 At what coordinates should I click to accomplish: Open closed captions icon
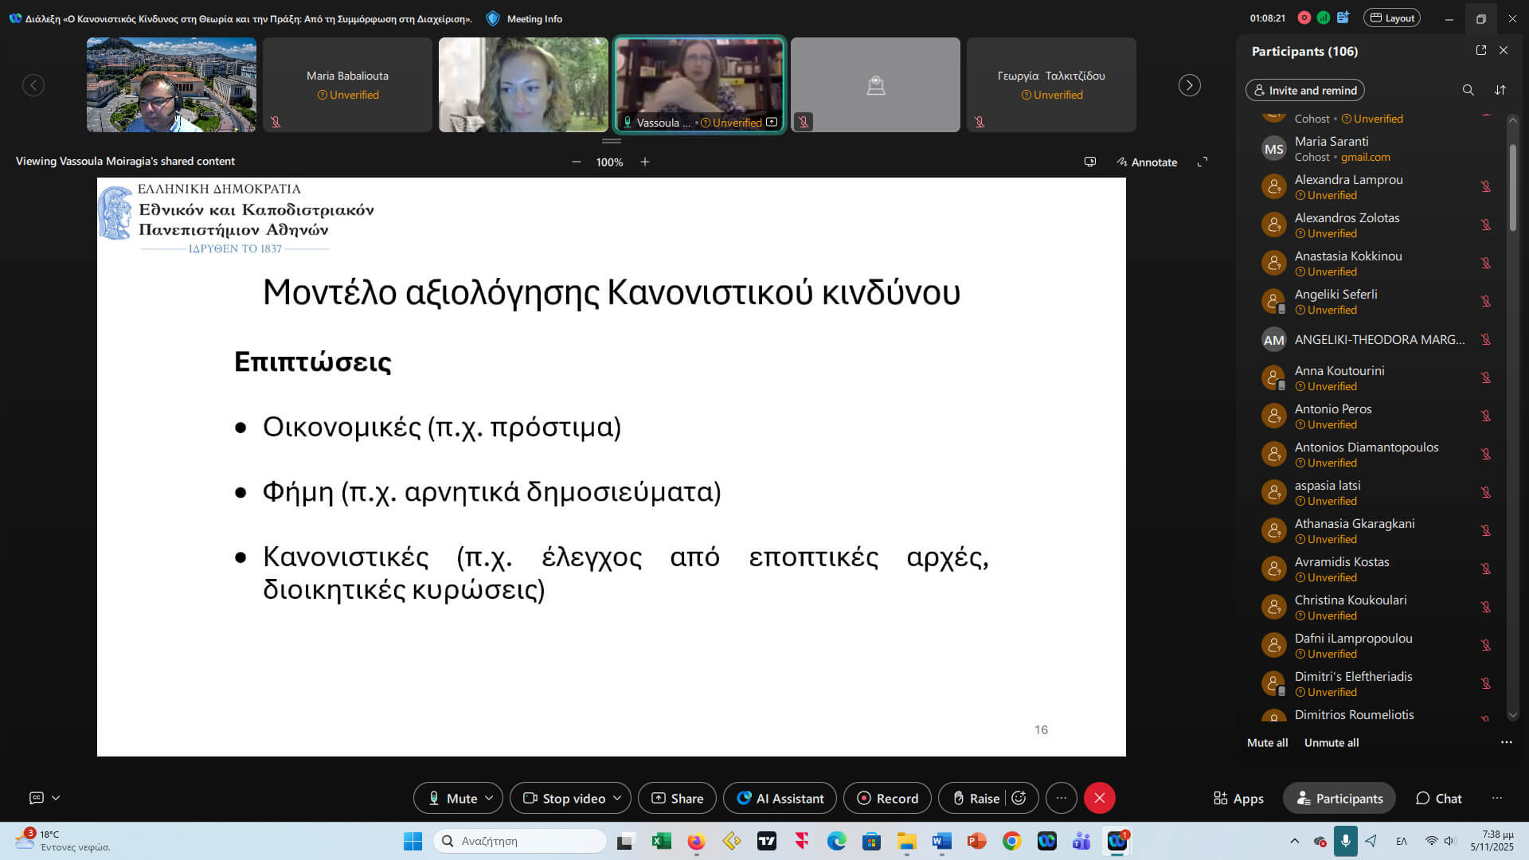(x=37, y=797)
